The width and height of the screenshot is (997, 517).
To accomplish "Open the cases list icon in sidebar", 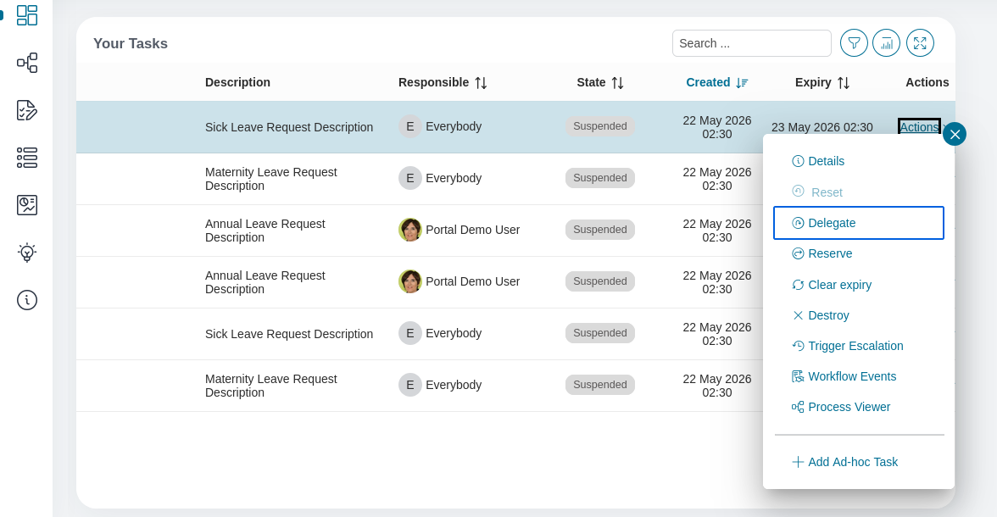I will point(27,158).
